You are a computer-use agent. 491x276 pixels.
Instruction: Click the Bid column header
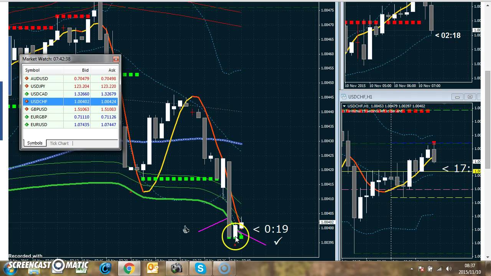tap(77, 70)
